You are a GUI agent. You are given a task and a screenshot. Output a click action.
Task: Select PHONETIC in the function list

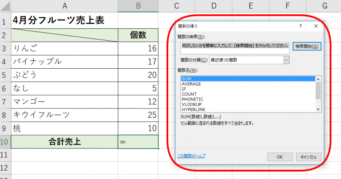click(x=192, y=99)
